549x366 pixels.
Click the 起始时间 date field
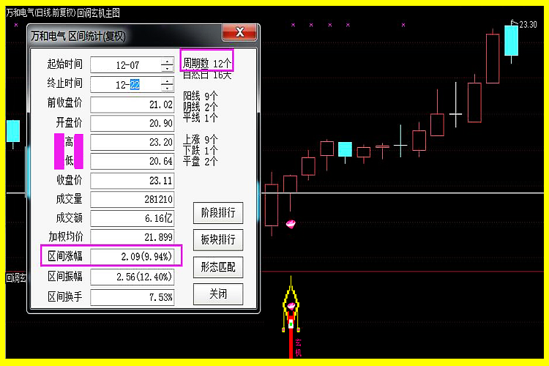125,65
